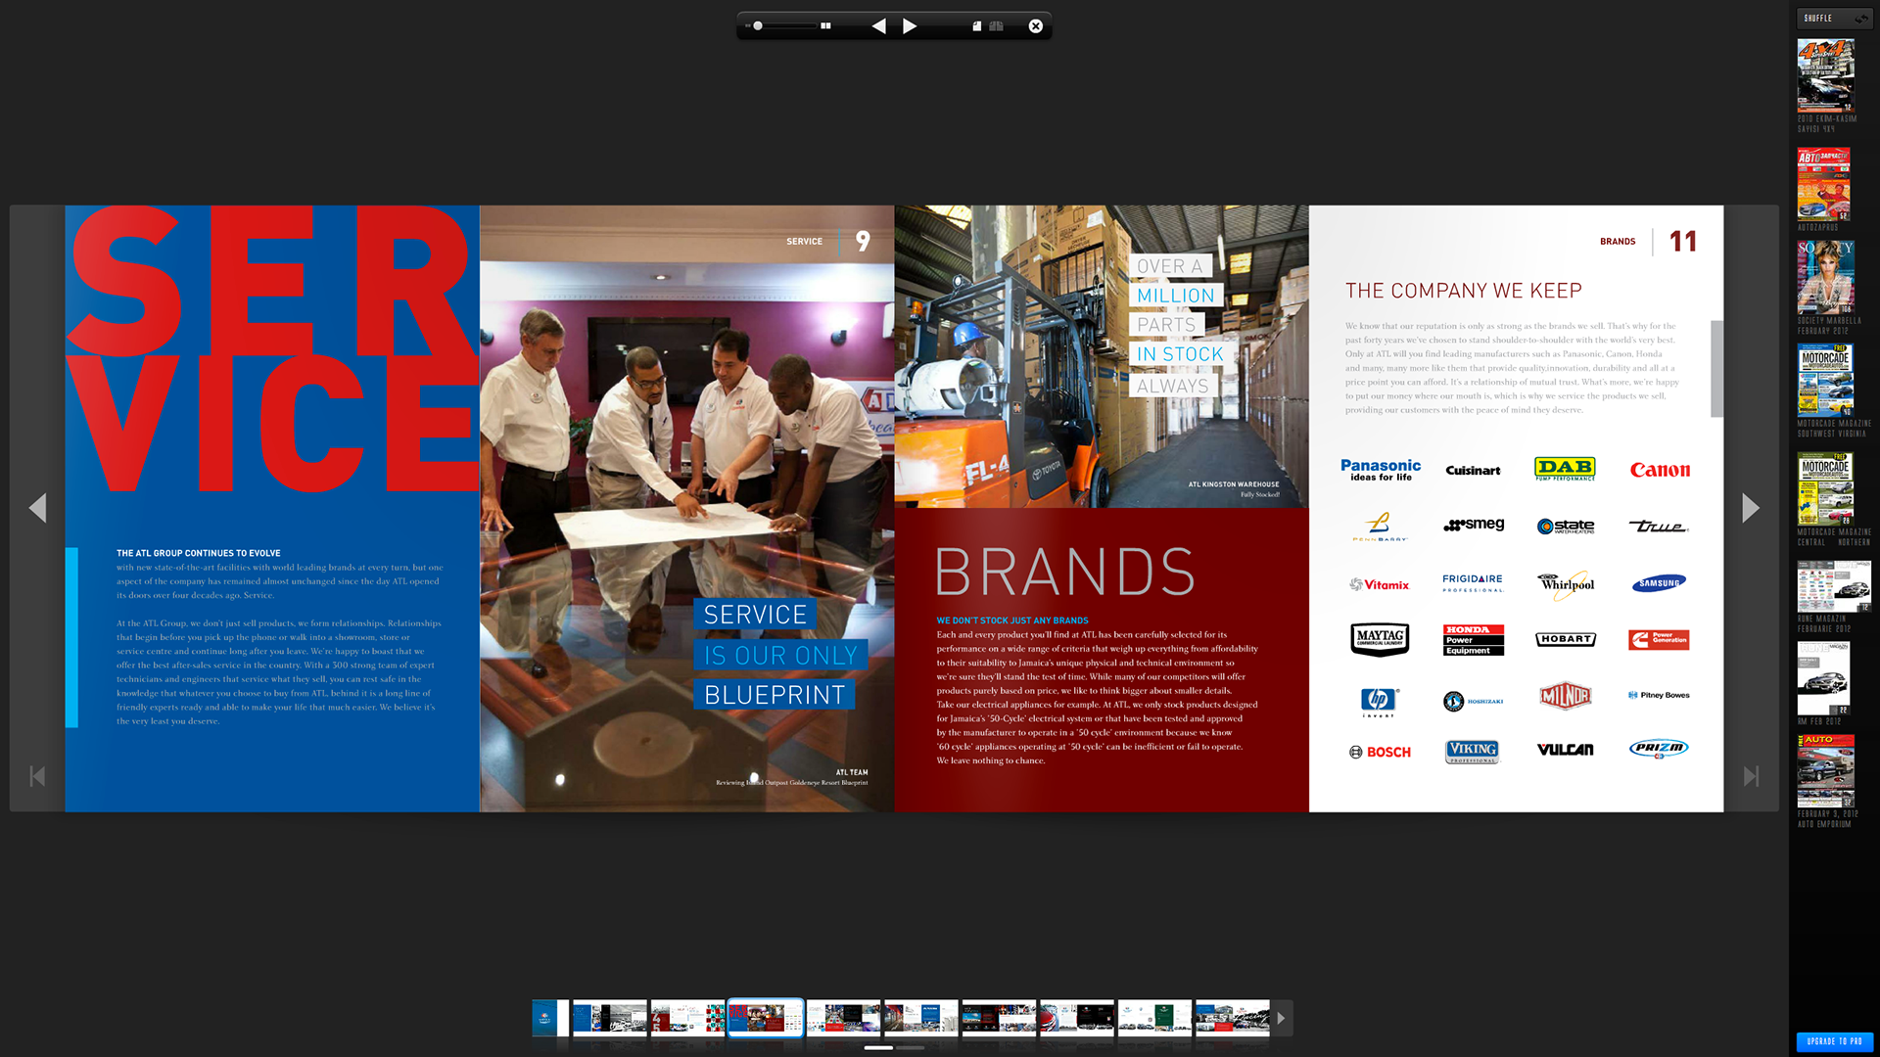Screen dimensions: 1880x1057
Task: Click the second filmstrip page indicator bar
Action: 911,1047
